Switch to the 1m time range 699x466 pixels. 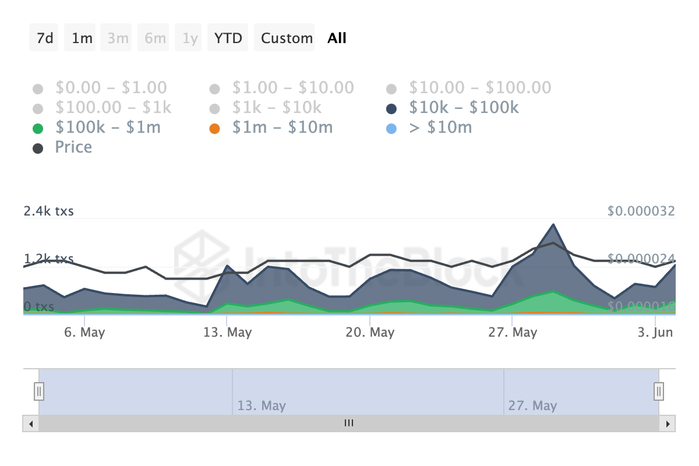[82, 38]
